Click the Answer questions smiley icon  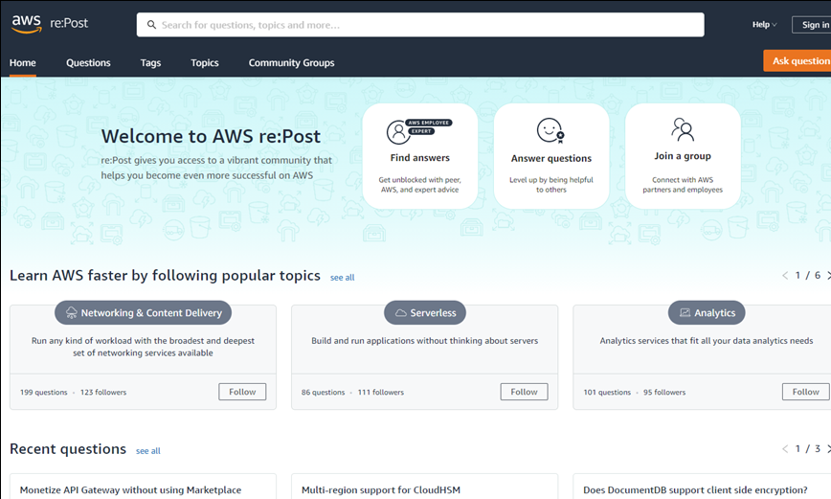(550, 130)
